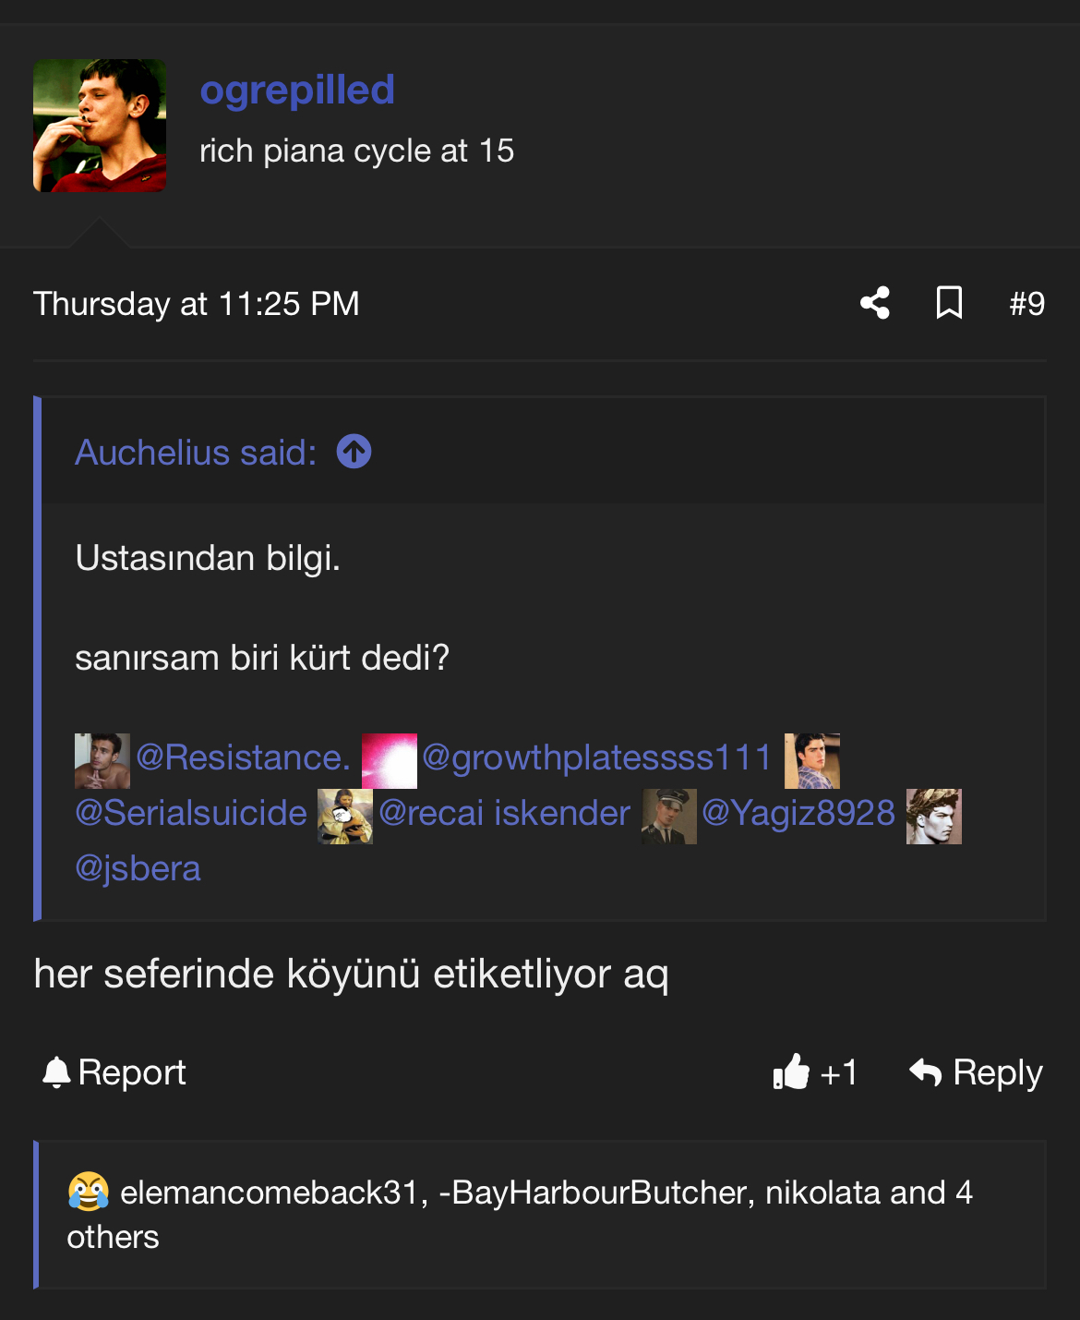This screenshot has width=1080, height=1320.
Task: Click the post number #9 permalink
Action: click(x=1026, y=304)
